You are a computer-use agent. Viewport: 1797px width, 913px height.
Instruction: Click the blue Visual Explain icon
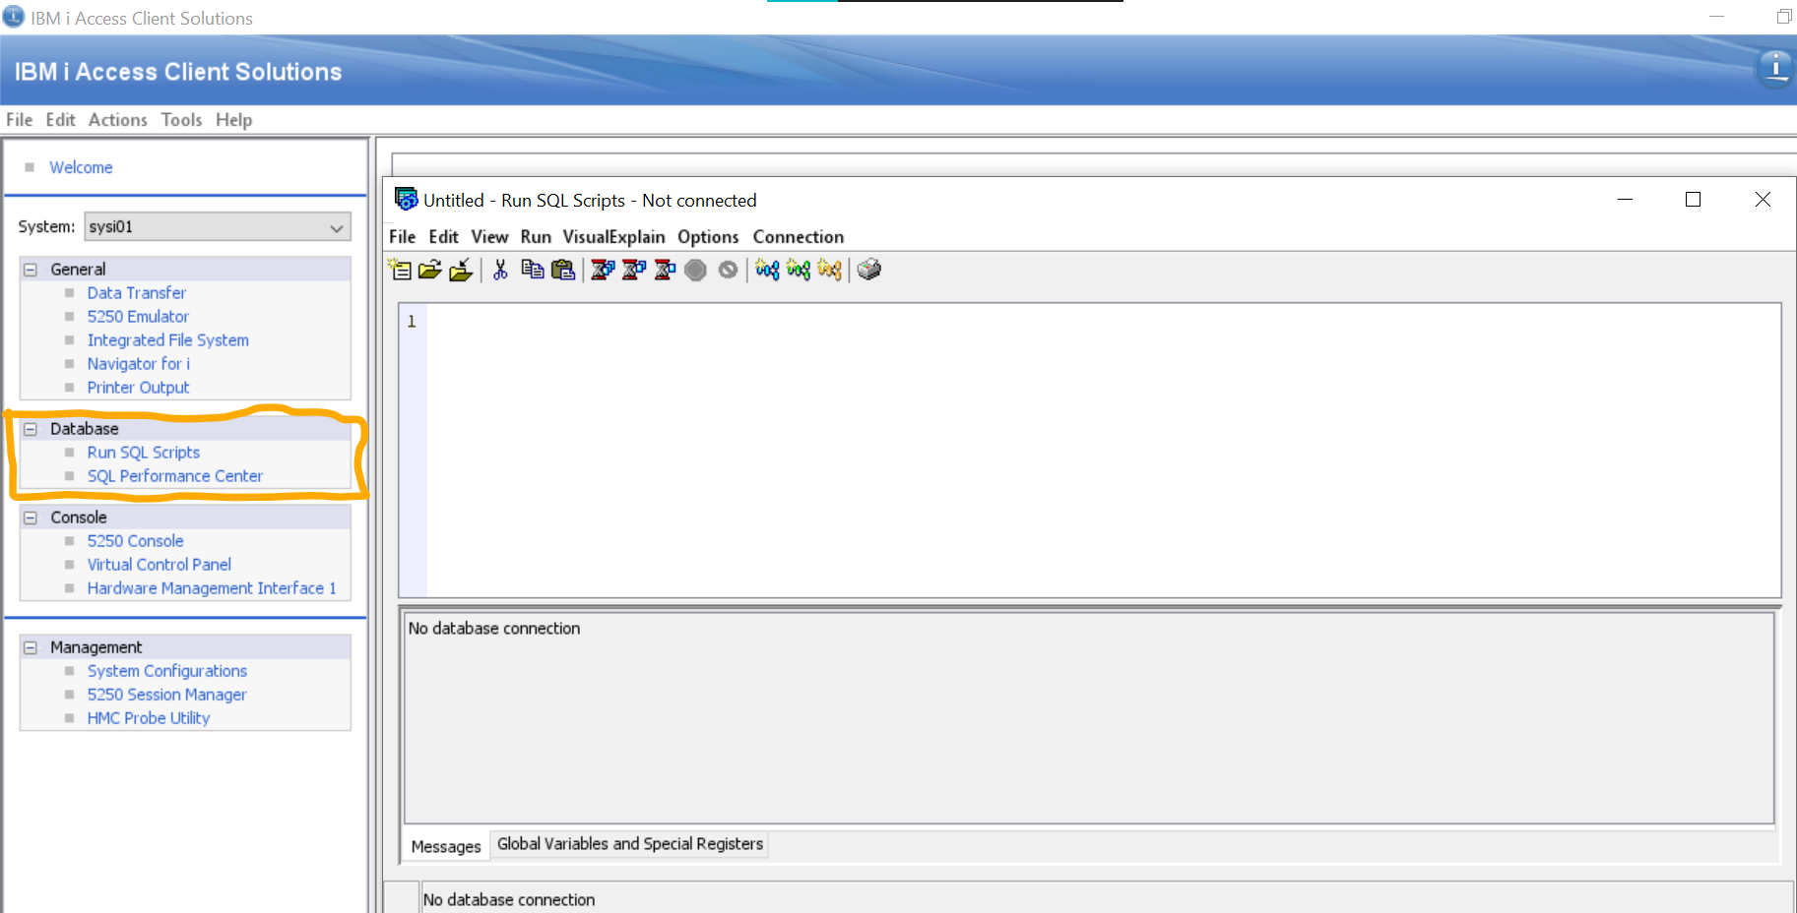[x=767, y=270]
